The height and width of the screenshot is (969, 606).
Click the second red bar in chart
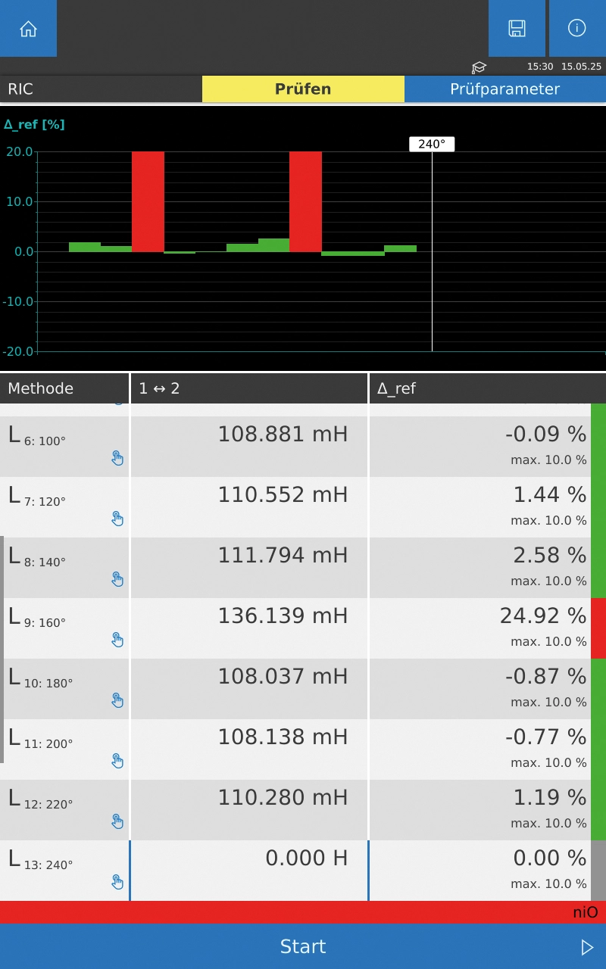point(305,201)
